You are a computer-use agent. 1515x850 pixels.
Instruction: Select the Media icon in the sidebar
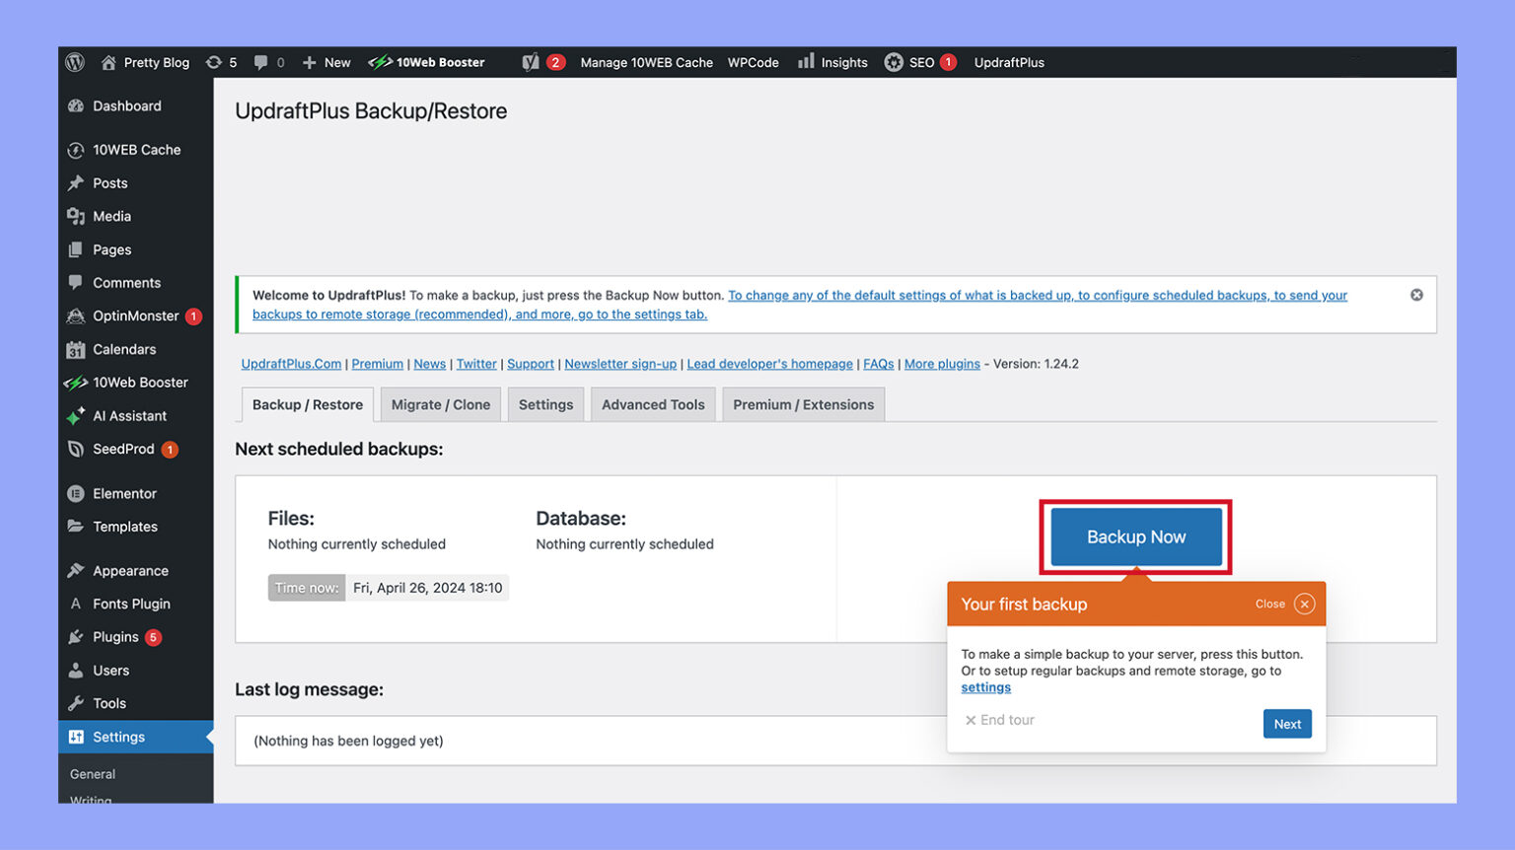76,216
